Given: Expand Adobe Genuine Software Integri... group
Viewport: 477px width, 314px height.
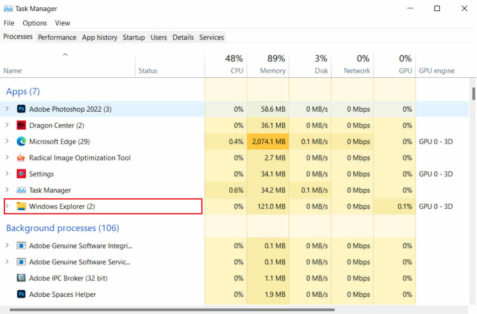Looking at the screenshot, I should pos(7,245).
